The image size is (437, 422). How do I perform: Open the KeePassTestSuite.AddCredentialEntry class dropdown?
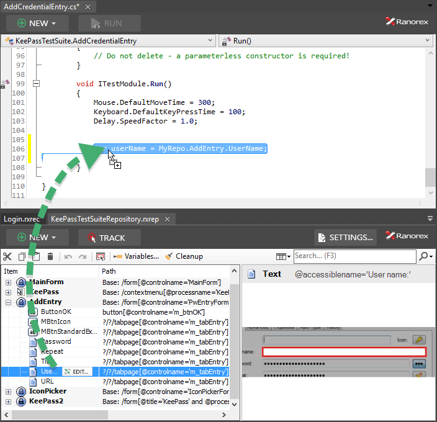(x=109, y=41)
